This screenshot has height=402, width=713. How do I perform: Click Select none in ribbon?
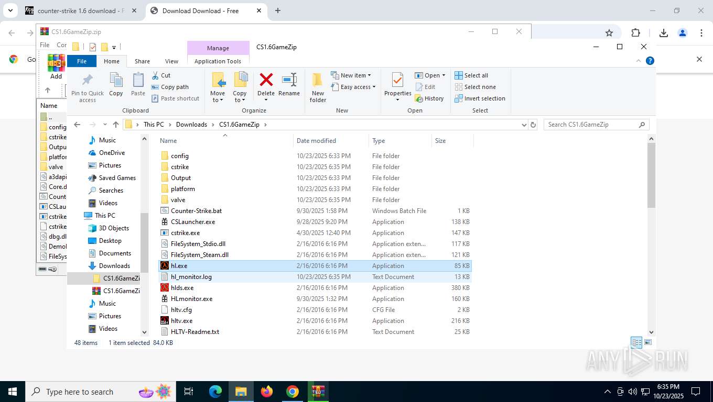coord(475,87)
